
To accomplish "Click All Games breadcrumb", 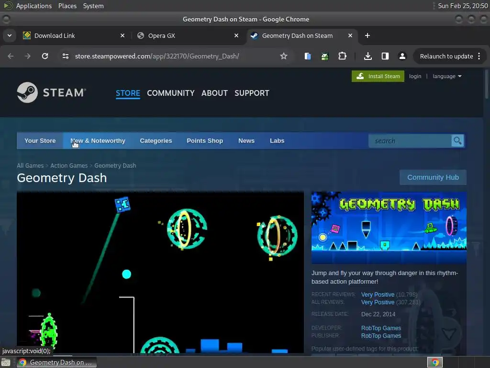I will coord(30,165).
